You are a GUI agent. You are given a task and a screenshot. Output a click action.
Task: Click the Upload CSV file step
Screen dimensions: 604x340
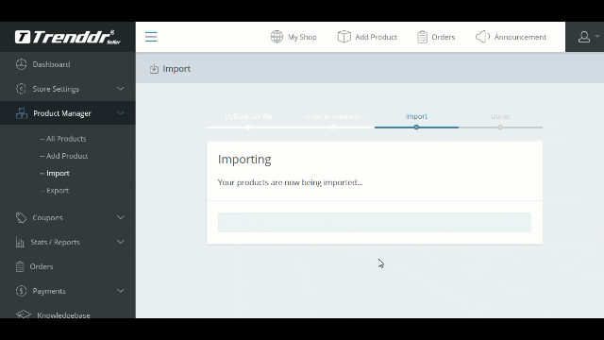[x=248, y=116]
